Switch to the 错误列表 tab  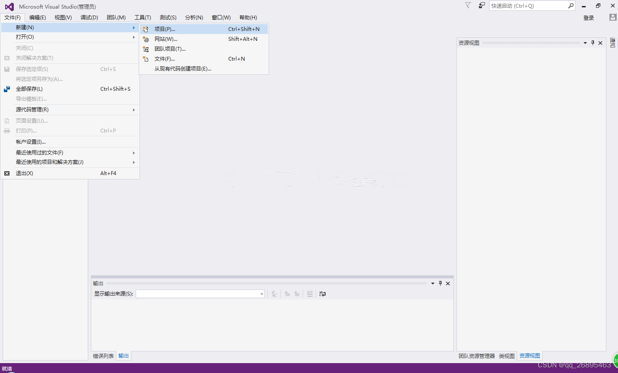coord(103,356)
